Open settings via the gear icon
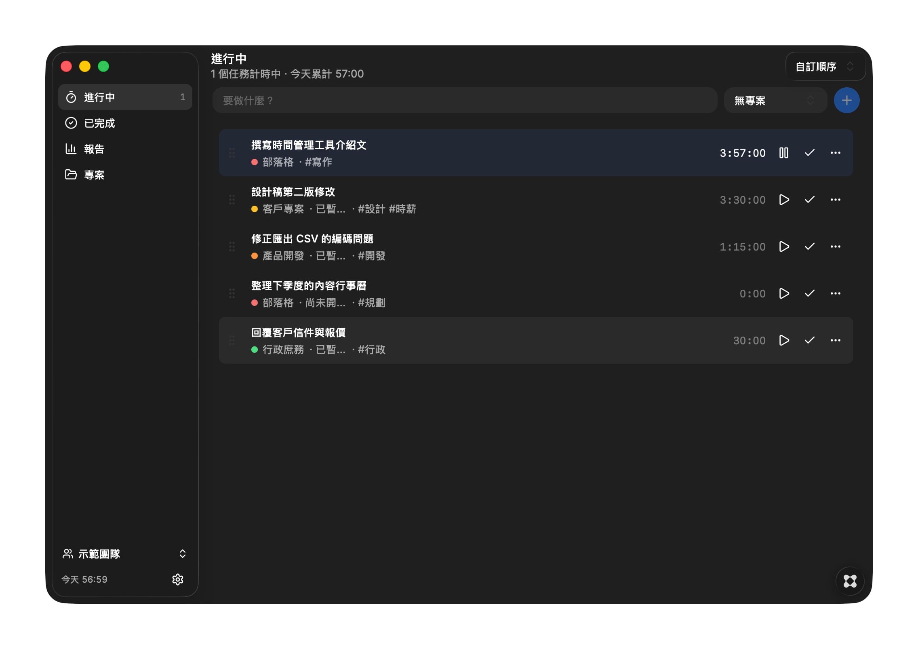 (178, 579)
